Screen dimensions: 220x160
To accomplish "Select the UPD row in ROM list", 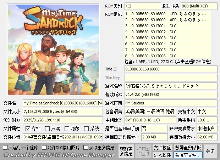I will click(x=167, y=14).
